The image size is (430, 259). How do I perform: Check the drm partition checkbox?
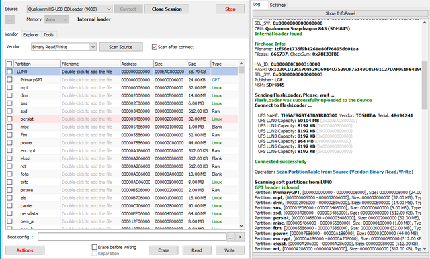(x=9, y=95)
